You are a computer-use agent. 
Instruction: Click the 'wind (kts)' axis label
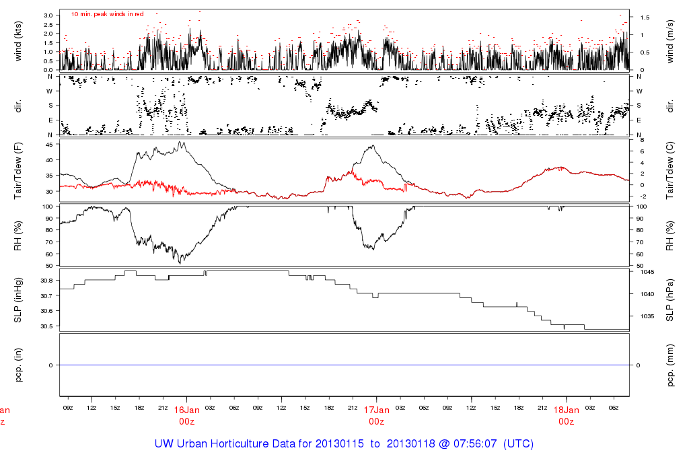click(x=18, y=41)
